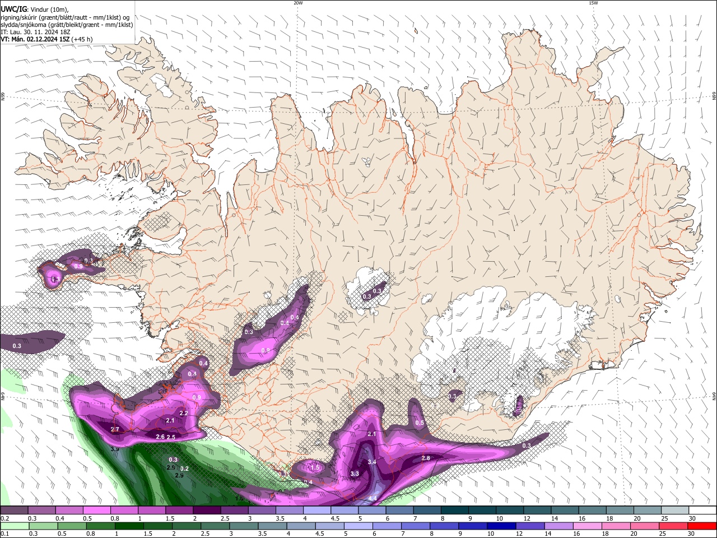Click the '0.2' label starting the snow scale
Image resolution: width=717 pixels, height=538 pixels.
pos(5,518)
